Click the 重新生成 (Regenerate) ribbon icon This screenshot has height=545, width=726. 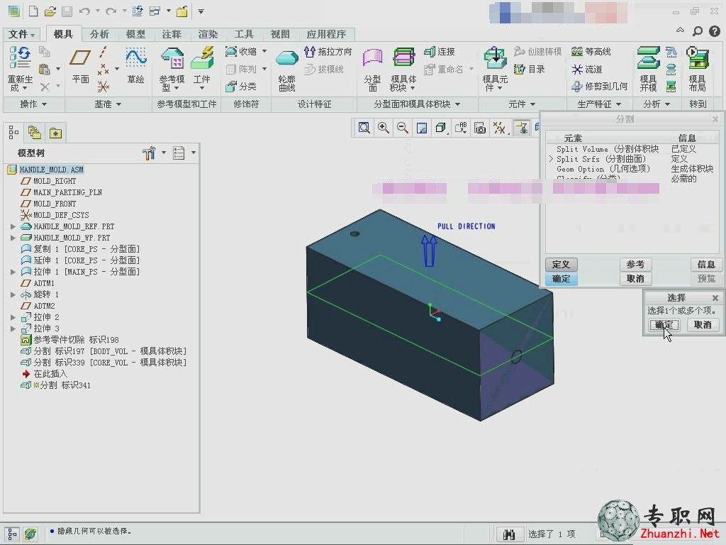19,58
